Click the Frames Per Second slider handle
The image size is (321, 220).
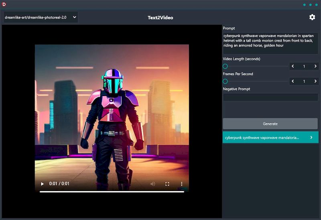click(x=225, y=81)
